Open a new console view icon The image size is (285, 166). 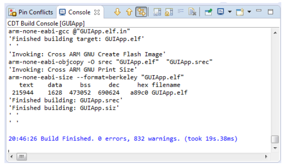pos(240,12)
